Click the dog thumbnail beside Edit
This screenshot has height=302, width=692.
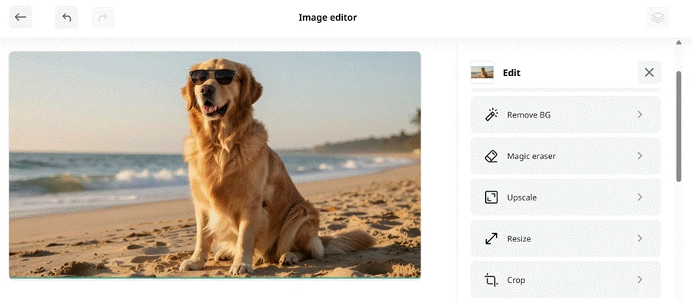[x=482, y=72]
